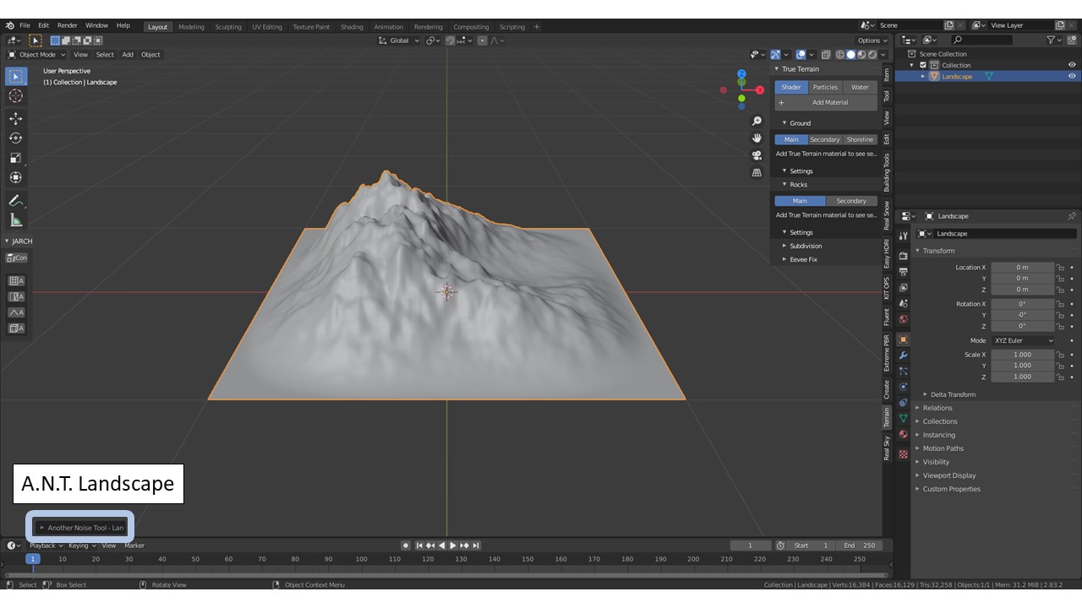Open the Particle properties tab icon
This screenshot has height=608, width=1082.
(x=903, y=371)
